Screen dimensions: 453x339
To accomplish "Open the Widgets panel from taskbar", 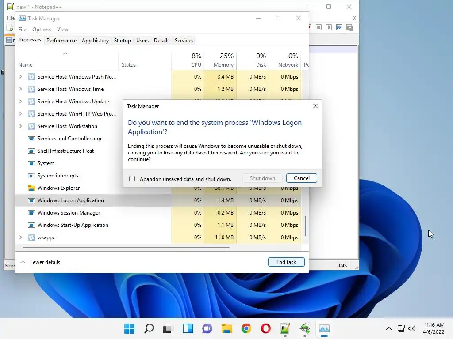I will 188,328.
